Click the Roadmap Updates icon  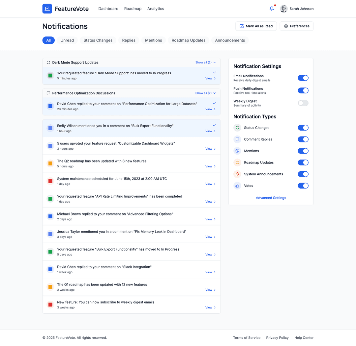[x=237, y=162]
